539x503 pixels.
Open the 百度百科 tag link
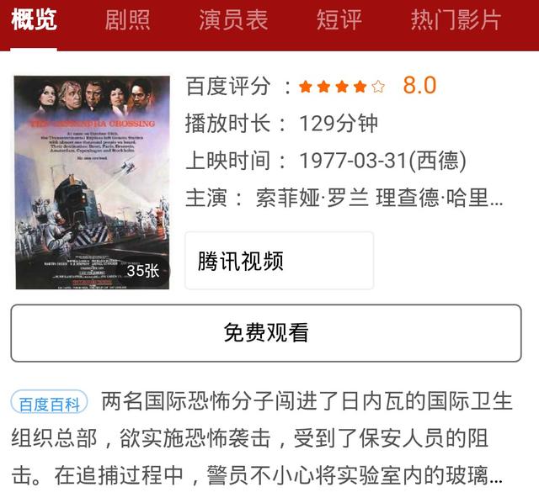[49, 402]
